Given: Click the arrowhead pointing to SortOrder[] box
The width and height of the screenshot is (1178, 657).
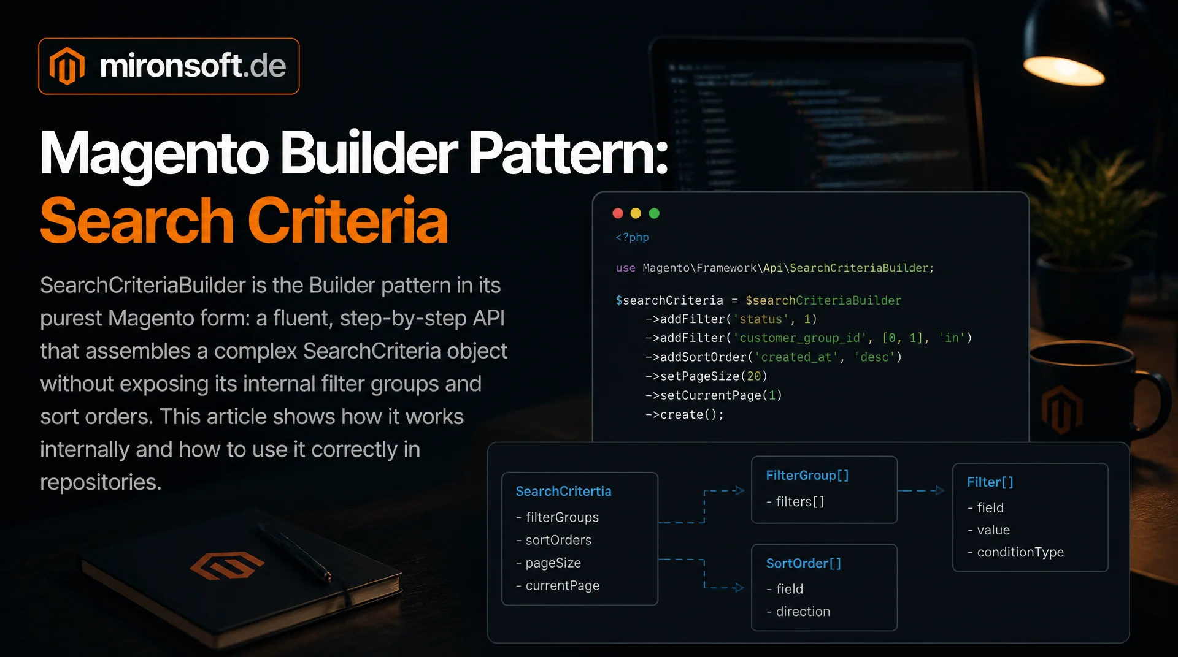Looking at the screenshot, I should point(739,587).
